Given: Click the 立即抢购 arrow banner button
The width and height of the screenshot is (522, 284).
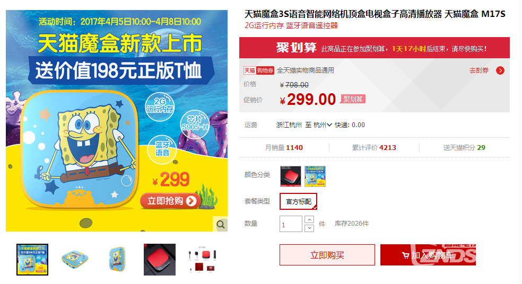Looking at the screenshot, I should 171,201.
